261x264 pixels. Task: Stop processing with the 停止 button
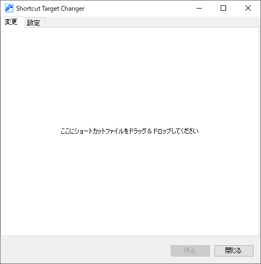point(190,251)
